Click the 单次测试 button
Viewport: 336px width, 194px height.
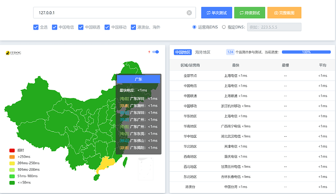tap(217, 13)
